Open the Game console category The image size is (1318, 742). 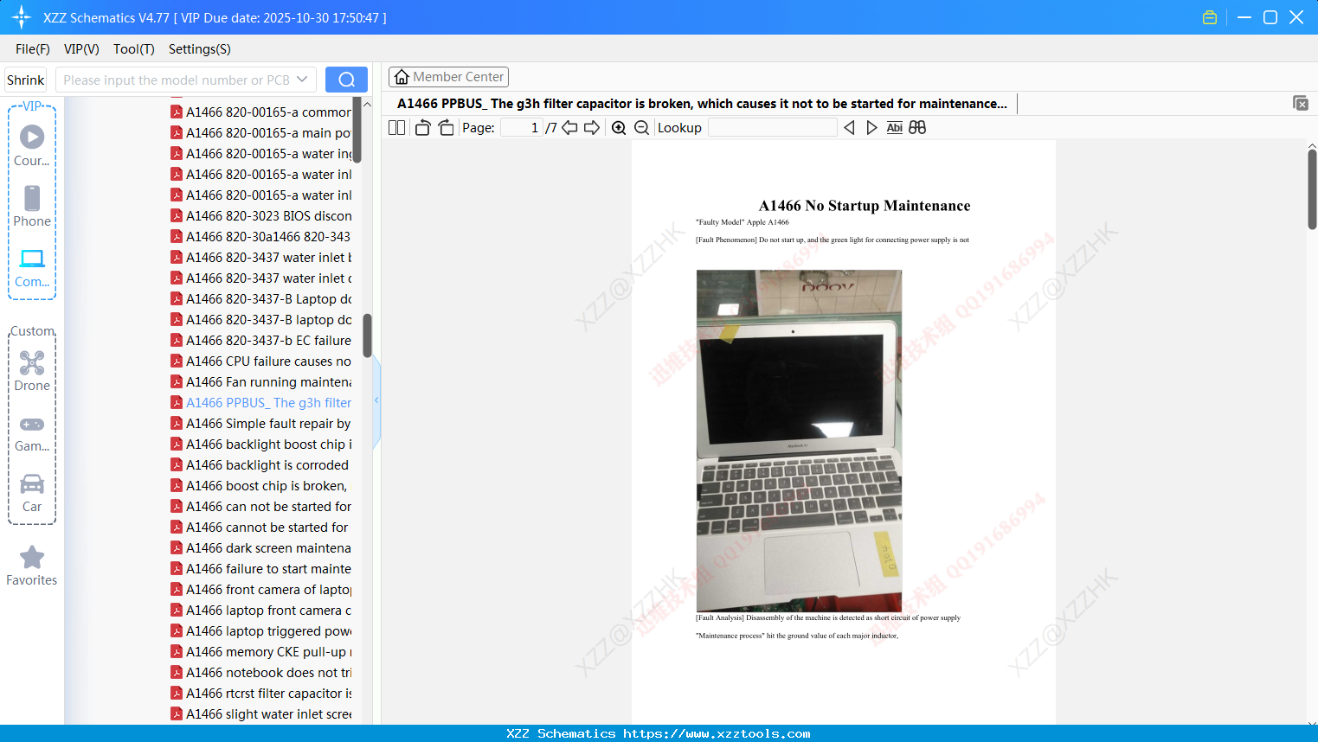[32, 432]
